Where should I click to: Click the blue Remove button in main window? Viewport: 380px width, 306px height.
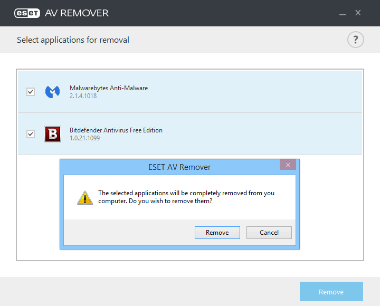(331, 291)
